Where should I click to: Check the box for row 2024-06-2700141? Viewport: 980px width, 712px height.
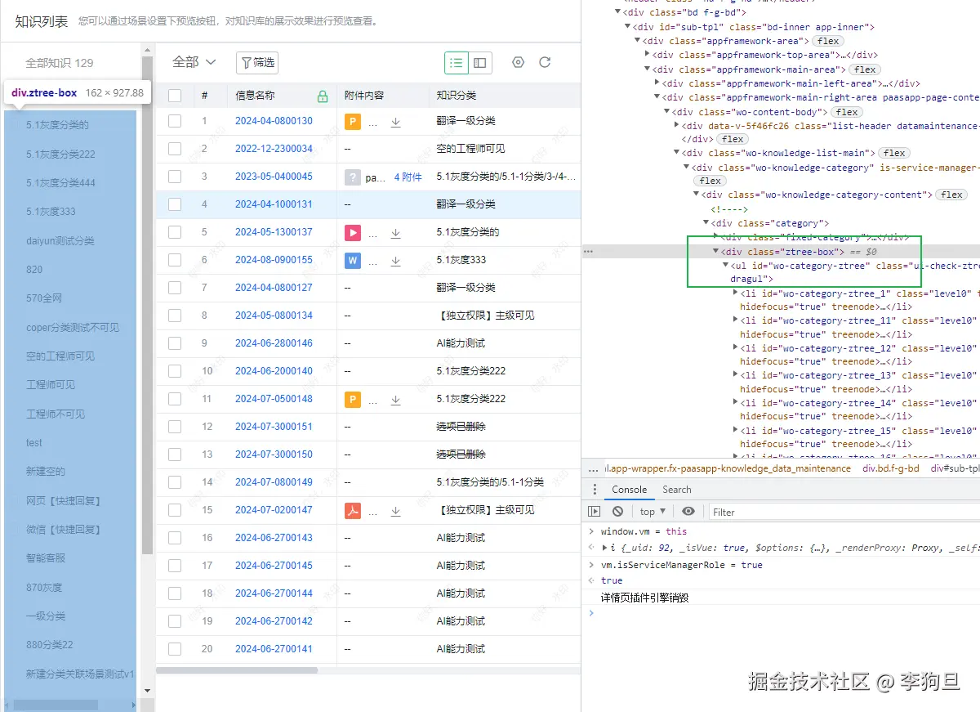coord(175,649)
